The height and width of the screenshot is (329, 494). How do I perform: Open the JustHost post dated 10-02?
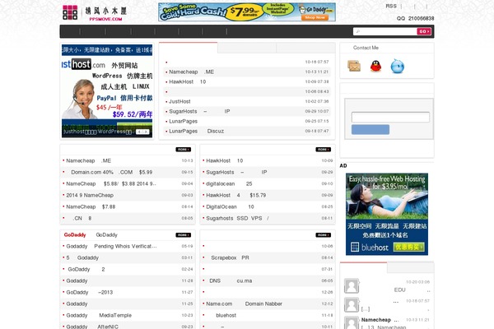(x=179, y=101)
